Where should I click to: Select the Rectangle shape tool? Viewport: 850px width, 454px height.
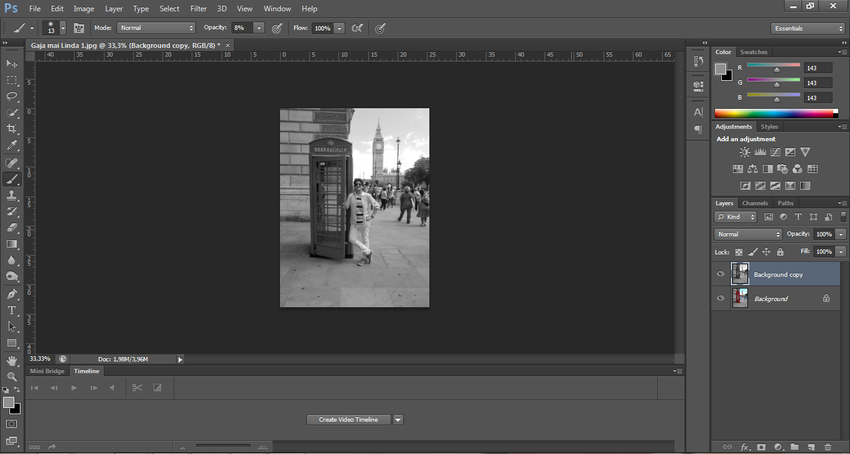12,343
